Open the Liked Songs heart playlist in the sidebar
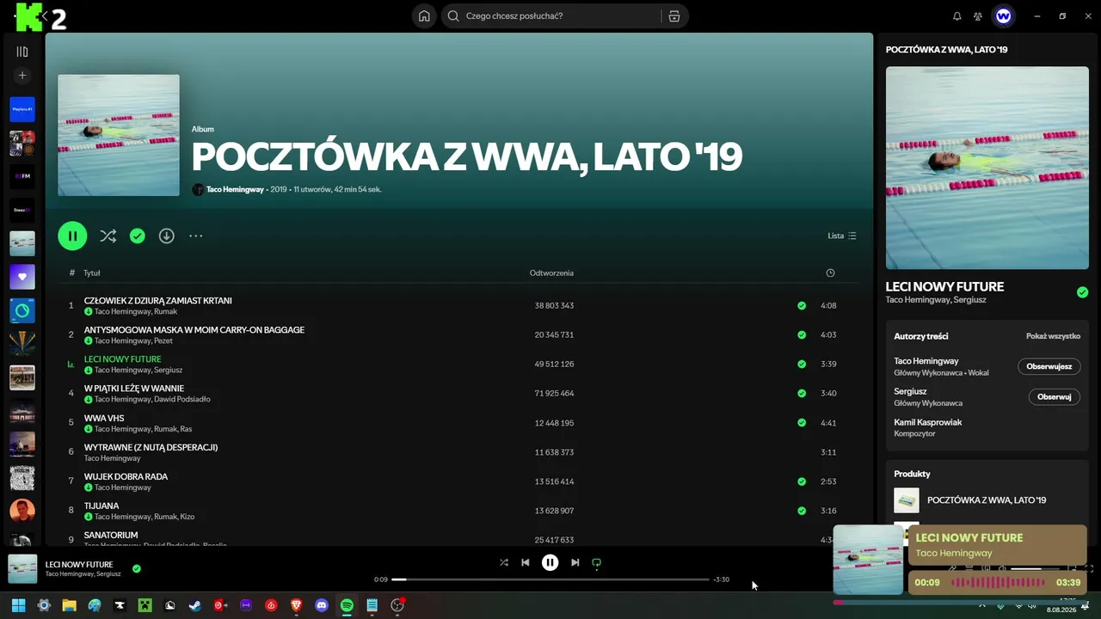Screen dimensions: 1101x619 (22, 277)
